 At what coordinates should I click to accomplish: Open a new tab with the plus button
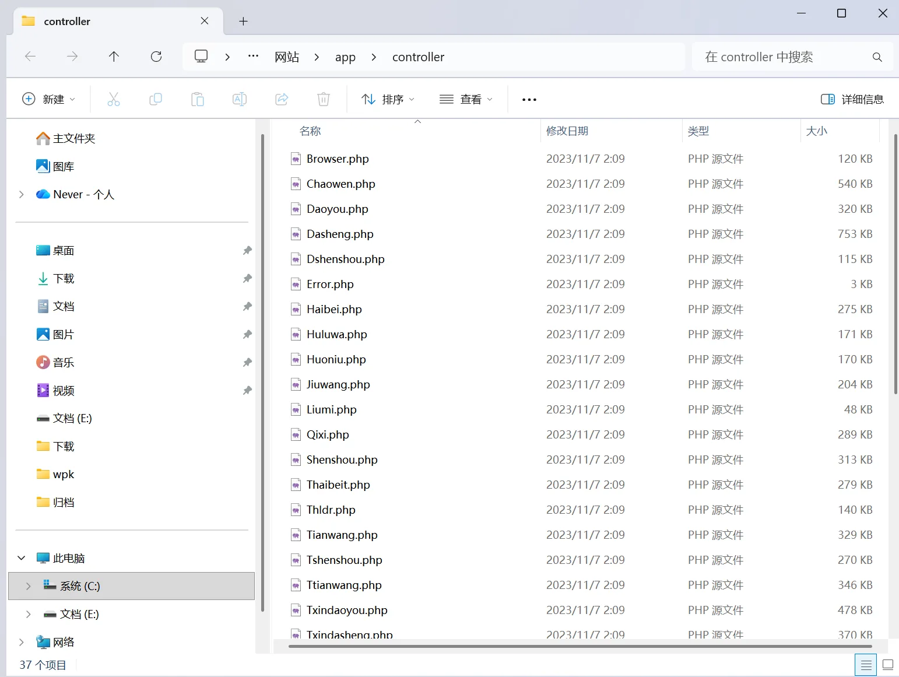(244, 22)
